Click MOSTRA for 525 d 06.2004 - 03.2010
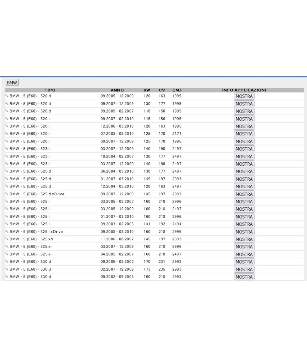 (x=244, y=171)
